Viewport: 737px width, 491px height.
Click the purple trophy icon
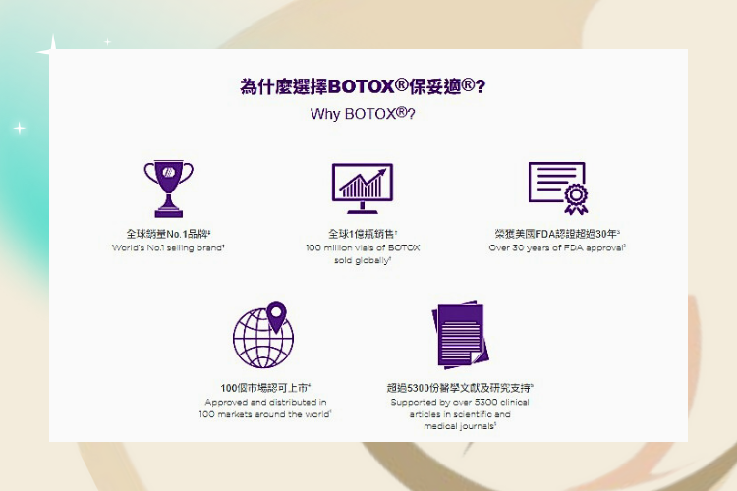(168, 189)
